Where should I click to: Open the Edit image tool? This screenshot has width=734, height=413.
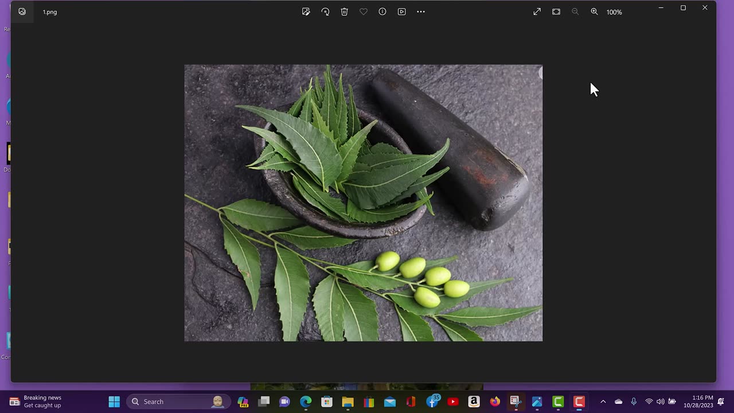(306, 11)
